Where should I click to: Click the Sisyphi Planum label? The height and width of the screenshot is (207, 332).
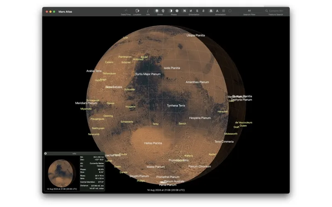(139, 176)
